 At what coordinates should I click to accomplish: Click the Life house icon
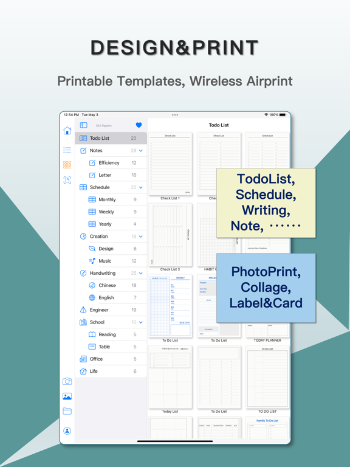83,371
